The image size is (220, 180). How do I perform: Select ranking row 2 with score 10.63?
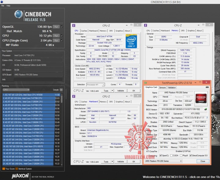(31, 98)
